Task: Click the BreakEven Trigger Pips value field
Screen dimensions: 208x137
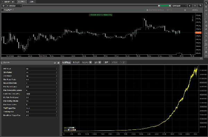Action: 42,115
